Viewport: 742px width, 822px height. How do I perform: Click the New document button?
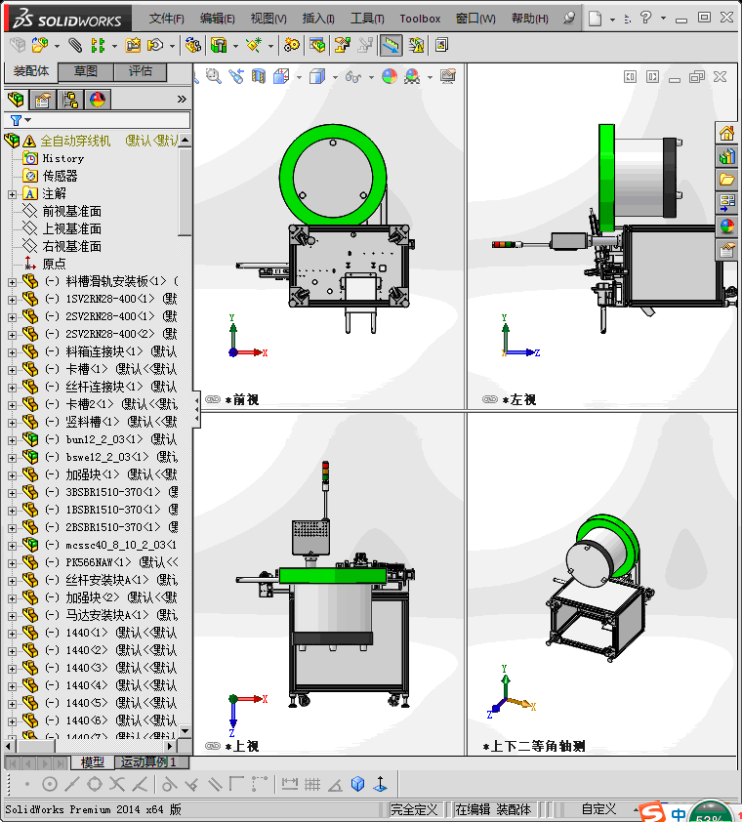595,19
